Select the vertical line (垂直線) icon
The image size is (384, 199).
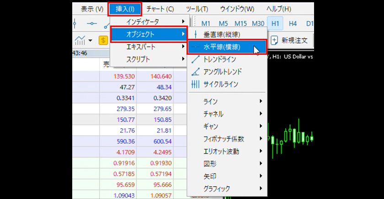point(196,34)
